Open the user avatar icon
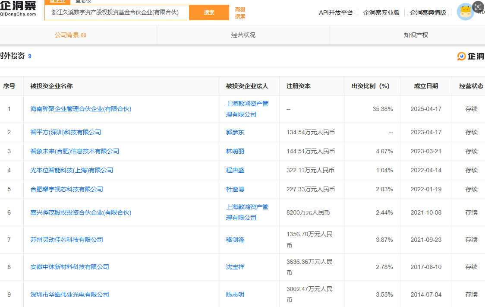 coord(465,12)
